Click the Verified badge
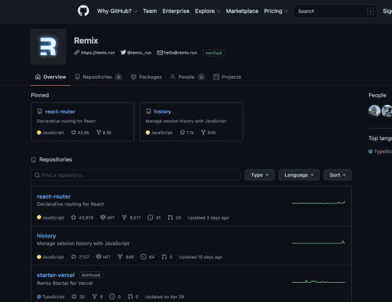 pos(213,53)
